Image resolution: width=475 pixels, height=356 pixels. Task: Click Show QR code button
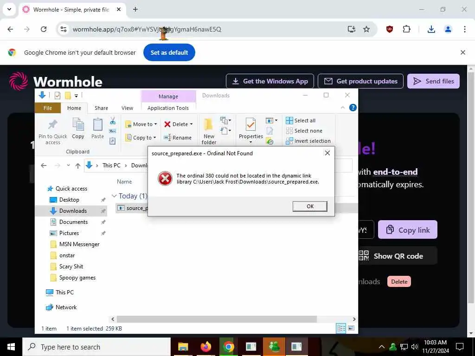[x=398, y=256]
